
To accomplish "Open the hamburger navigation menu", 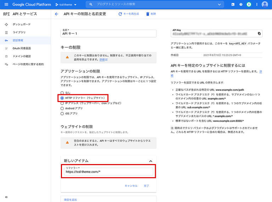I will (6, 5).
